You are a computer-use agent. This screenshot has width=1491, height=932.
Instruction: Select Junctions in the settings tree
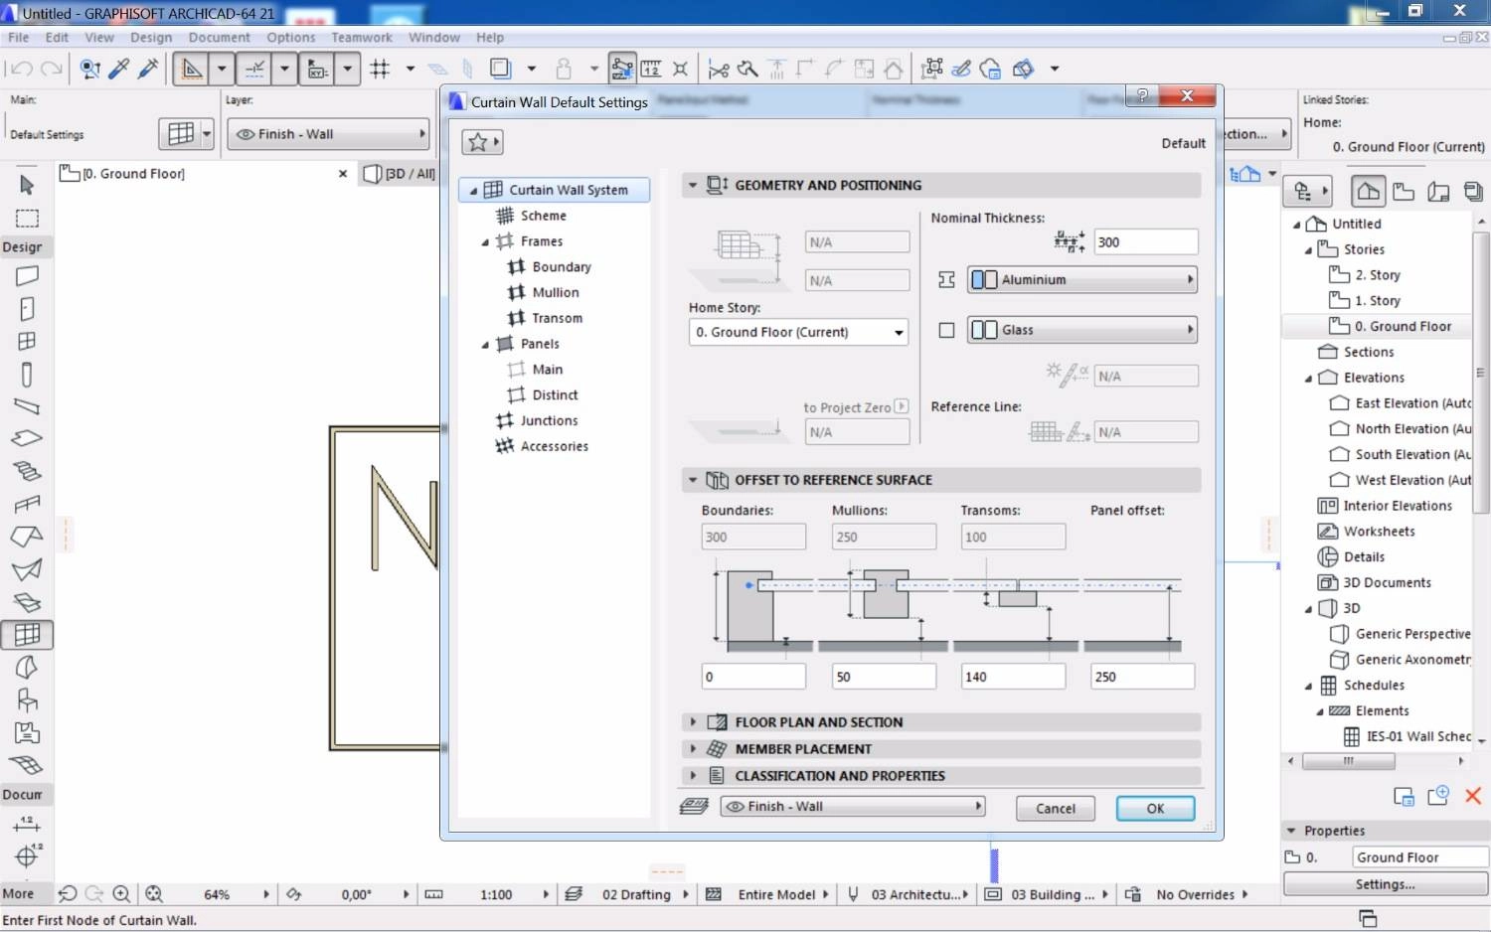pyautogui.click(x=549, y=420)
